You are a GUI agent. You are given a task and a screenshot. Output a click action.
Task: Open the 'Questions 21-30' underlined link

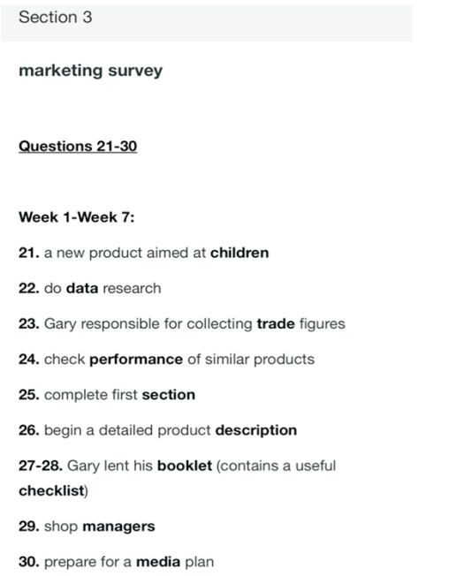(78, 146)
